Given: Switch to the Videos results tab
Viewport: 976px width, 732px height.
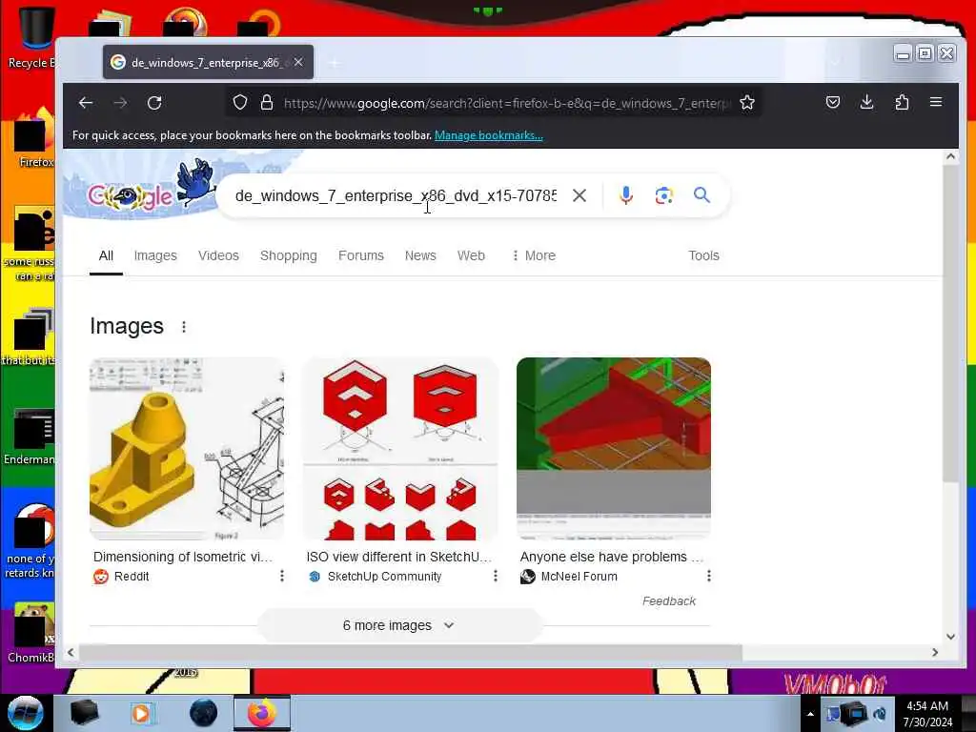Looking at the screenshot, I should click(x=218, y=255).
